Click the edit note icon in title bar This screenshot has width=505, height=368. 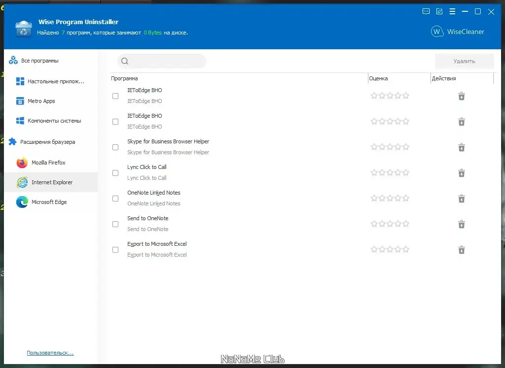(439, 12)
